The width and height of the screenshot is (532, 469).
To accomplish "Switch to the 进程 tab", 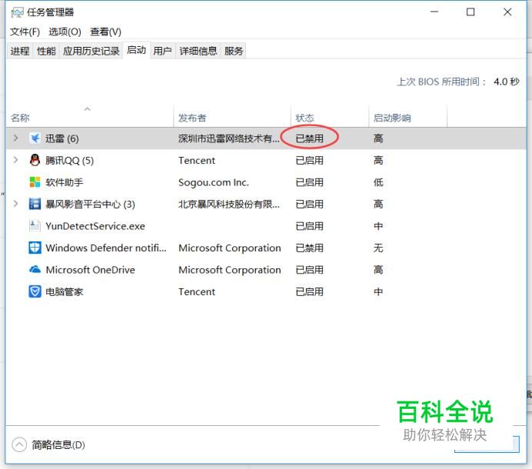I will point(20,51).
